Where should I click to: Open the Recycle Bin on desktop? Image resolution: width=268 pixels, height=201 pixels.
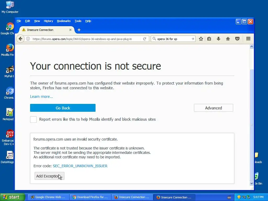[x=258, y=178]
